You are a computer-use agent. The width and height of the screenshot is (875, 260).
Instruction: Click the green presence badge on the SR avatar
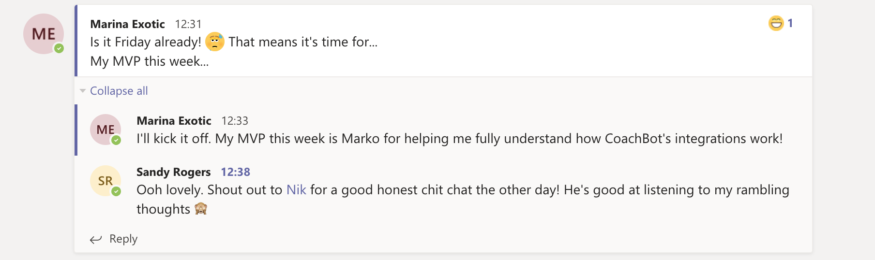[x=116, y=191]
